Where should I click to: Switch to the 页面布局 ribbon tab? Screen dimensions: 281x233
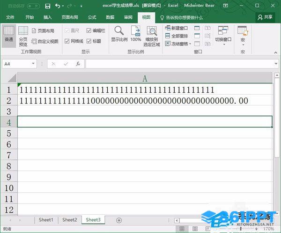70,17
